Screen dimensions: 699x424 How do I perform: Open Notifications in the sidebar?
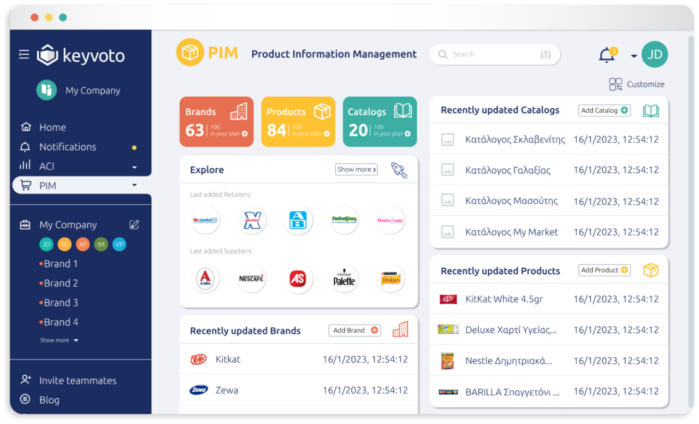click(x=67, y=147)
